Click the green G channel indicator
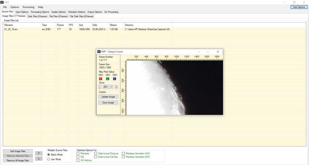Image resolution: width=309 pixels, height=165 pixels. click(107, 79)
